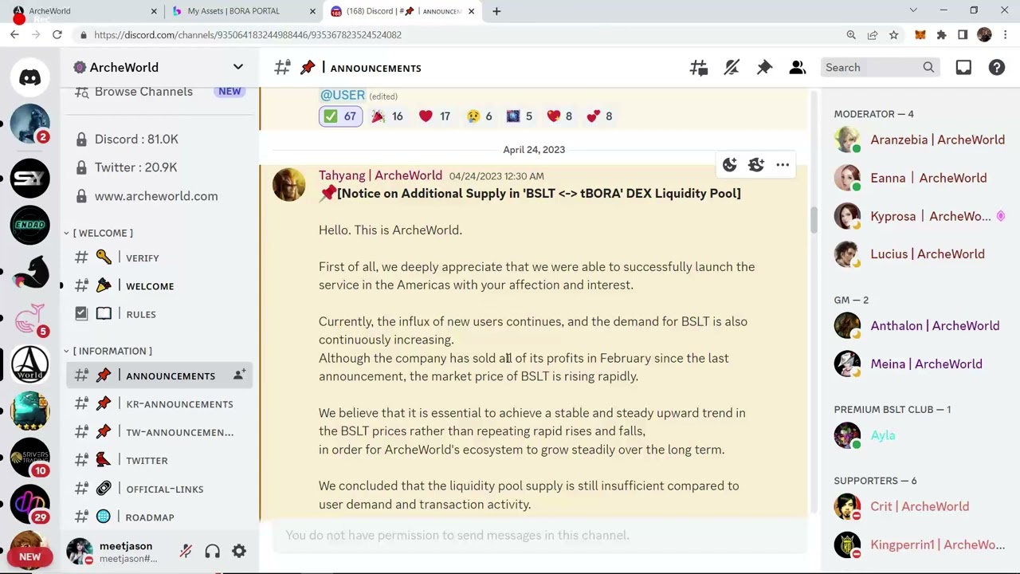This screenshot has height=574, width=1020.
Task: Open Chrome tab search dropdown arrow
Action: pyautogui.click(x=913, y=10)
